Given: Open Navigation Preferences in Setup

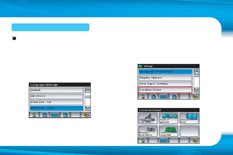Looking at the screenshot, I should (165, 72).
